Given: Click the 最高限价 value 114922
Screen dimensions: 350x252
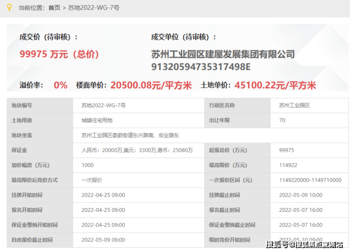Looking at the screenshot, I should point(288,165).
